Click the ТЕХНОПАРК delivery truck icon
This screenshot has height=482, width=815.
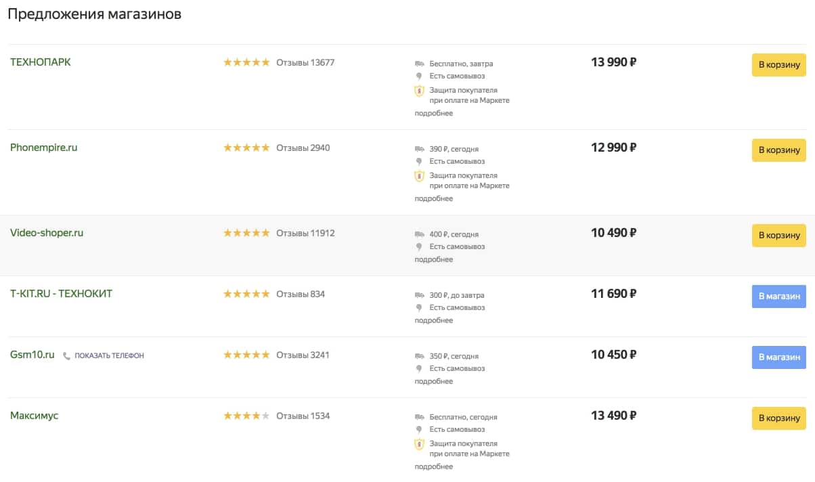[420, 64]
